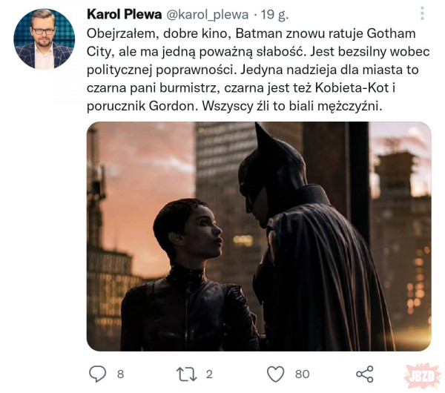Open Karol Plewa's profile avatar
This screenshot has height=393, width=445.
[x=44, y=39]
